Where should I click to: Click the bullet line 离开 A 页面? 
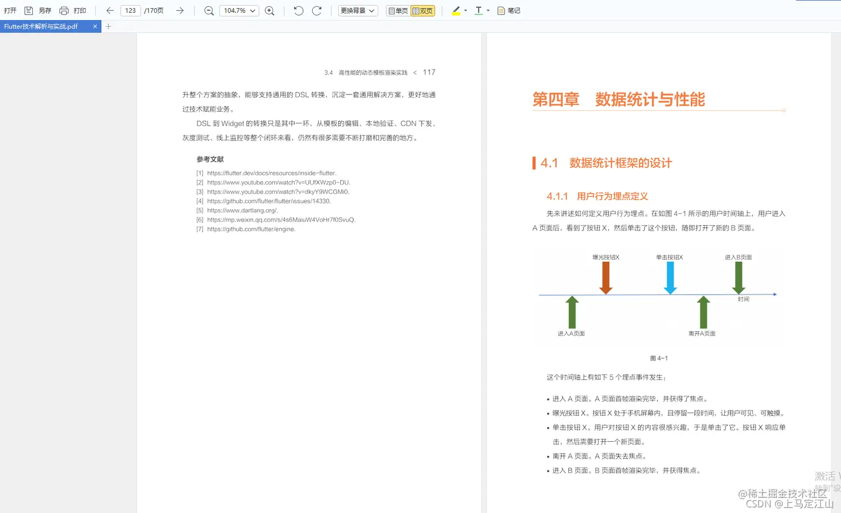pyautogui.click(x=599, y=456)
